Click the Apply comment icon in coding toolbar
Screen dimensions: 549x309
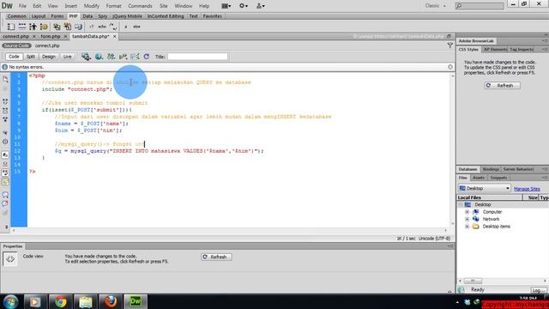coord(5,194)
